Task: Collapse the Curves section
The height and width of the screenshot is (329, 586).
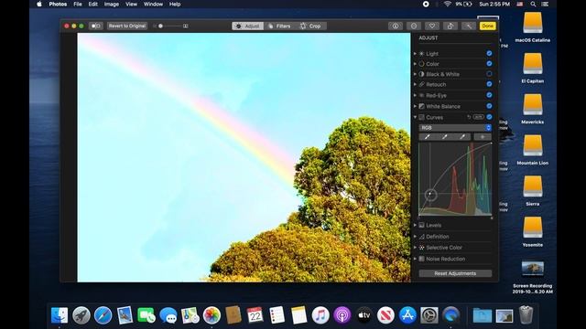Action: coord(415,117)
